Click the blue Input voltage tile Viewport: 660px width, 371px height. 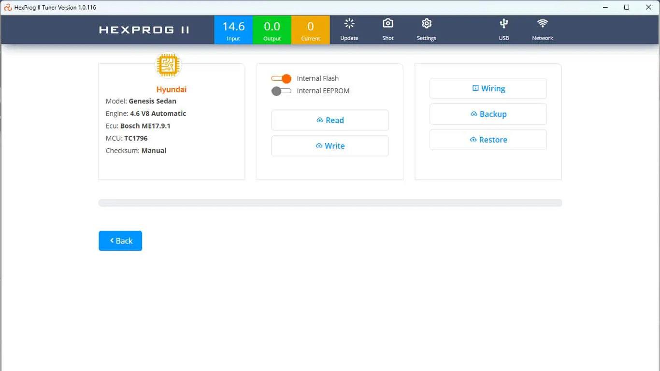tap(233, 30)
